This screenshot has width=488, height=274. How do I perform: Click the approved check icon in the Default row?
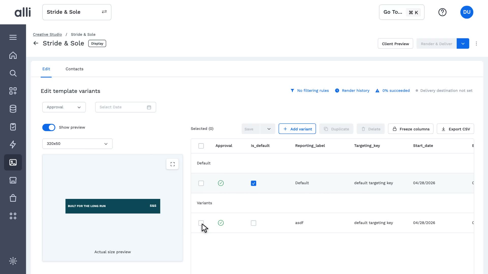click(221, 183)
